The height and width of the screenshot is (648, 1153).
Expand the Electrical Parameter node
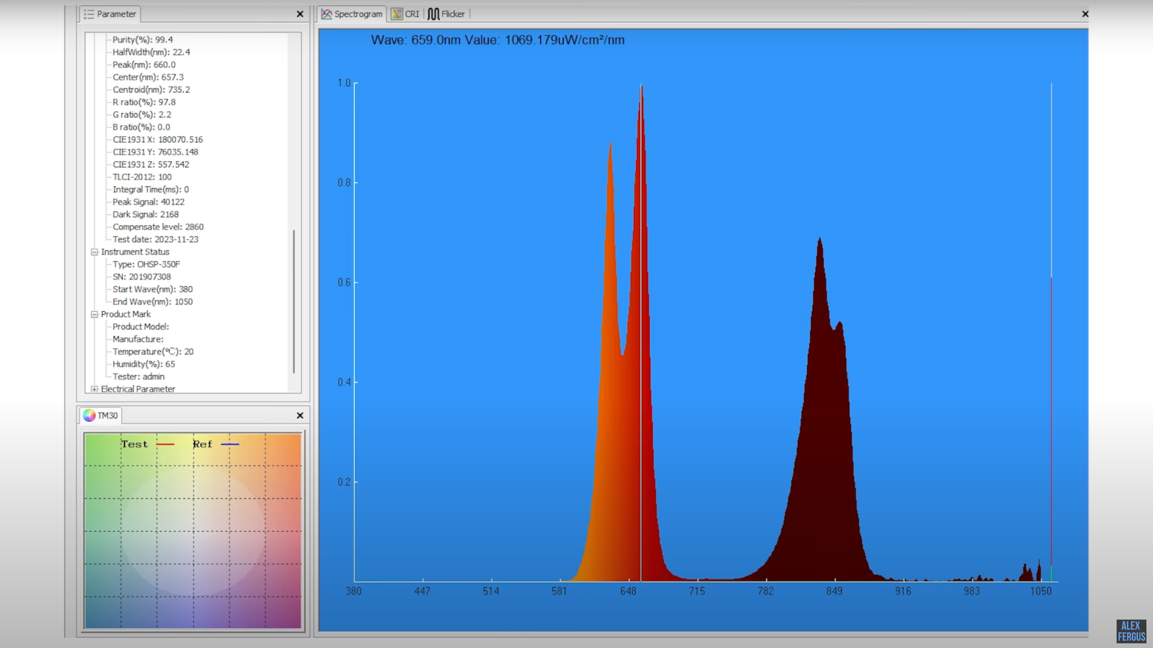point(95,389)
